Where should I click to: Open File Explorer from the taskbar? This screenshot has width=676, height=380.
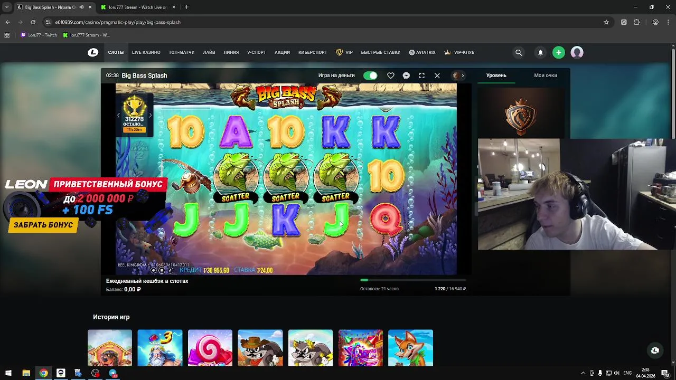tap(26, 373)
